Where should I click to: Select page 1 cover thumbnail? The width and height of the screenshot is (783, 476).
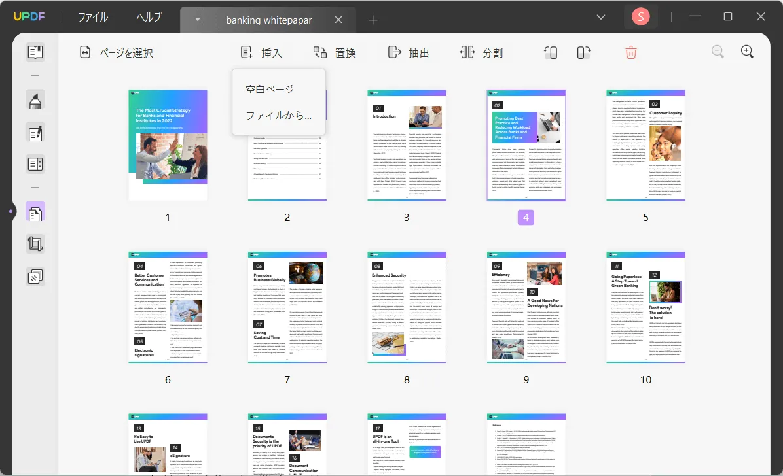click(x=168, y=144)
